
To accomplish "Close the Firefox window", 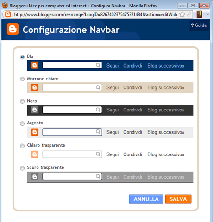I will 204,6.
